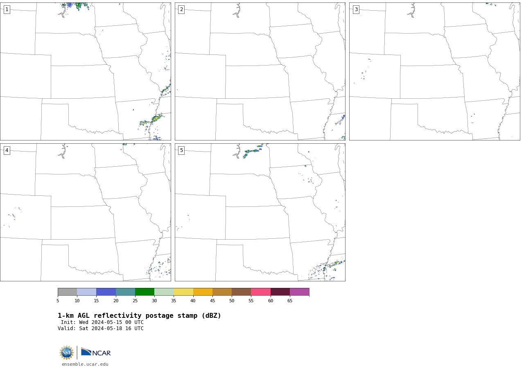Click the number 3 panel label
This screenshot has height=369, width=524.
pos(356,9)
